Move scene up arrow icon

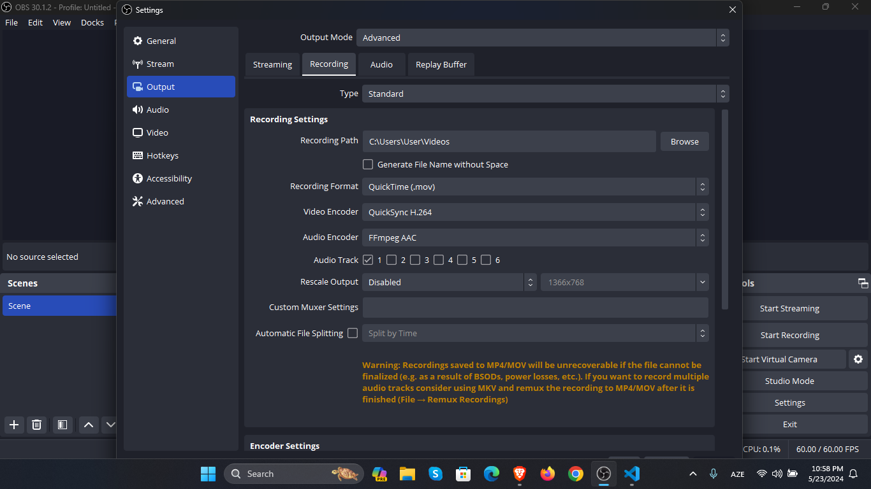pyautogui.click(x=89, y=425)
